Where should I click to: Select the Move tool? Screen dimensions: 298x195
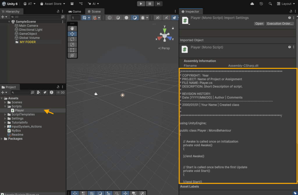point(72,34)
